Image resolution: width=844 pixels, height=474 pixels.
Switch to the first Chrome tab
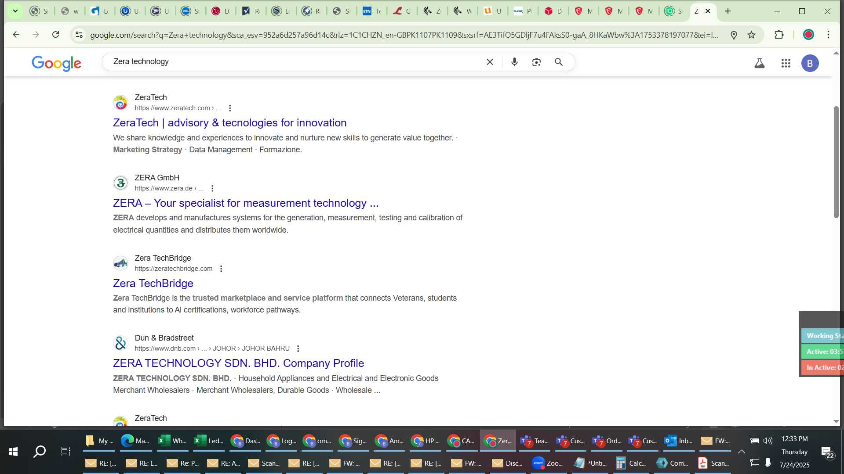click(39, 11)
